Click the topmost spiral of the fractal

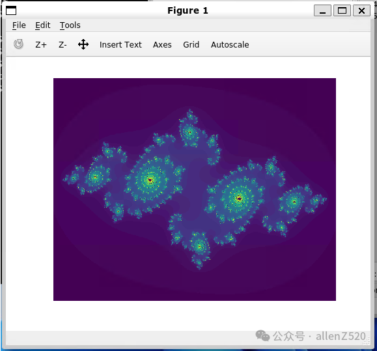pyautogui.click(x=190, y=132)
